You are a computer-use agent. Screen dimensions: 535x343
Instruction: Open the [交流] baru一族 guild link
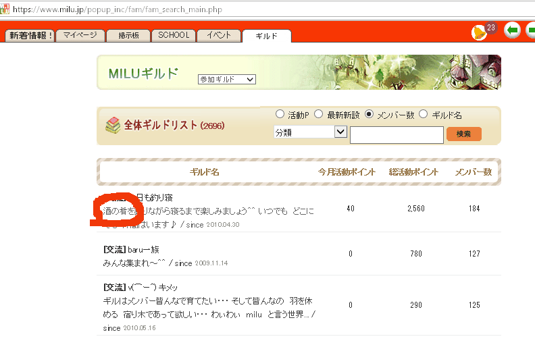point(131,250)
